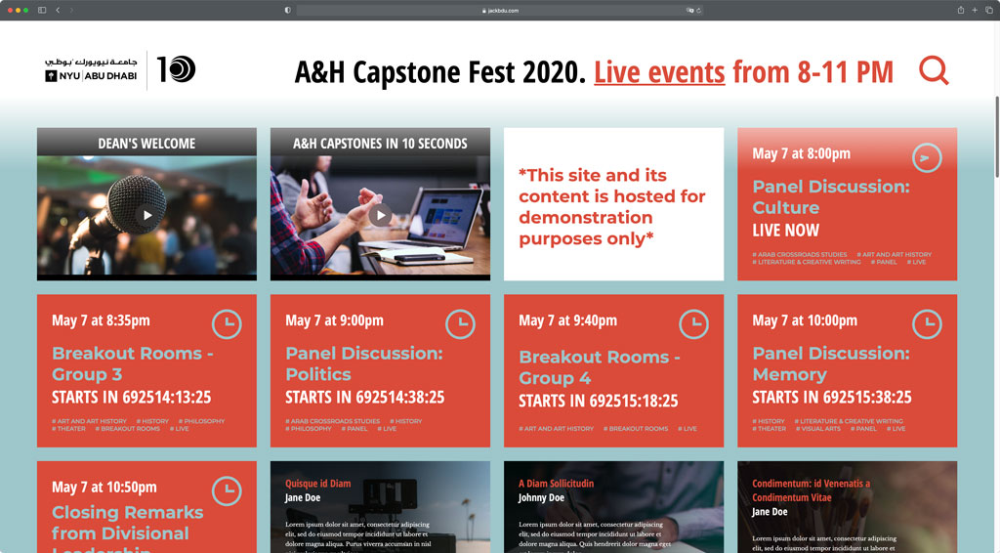Click the clock icon on Closing Remarks card
1000x553 pixels.
[x=227, y=491]
